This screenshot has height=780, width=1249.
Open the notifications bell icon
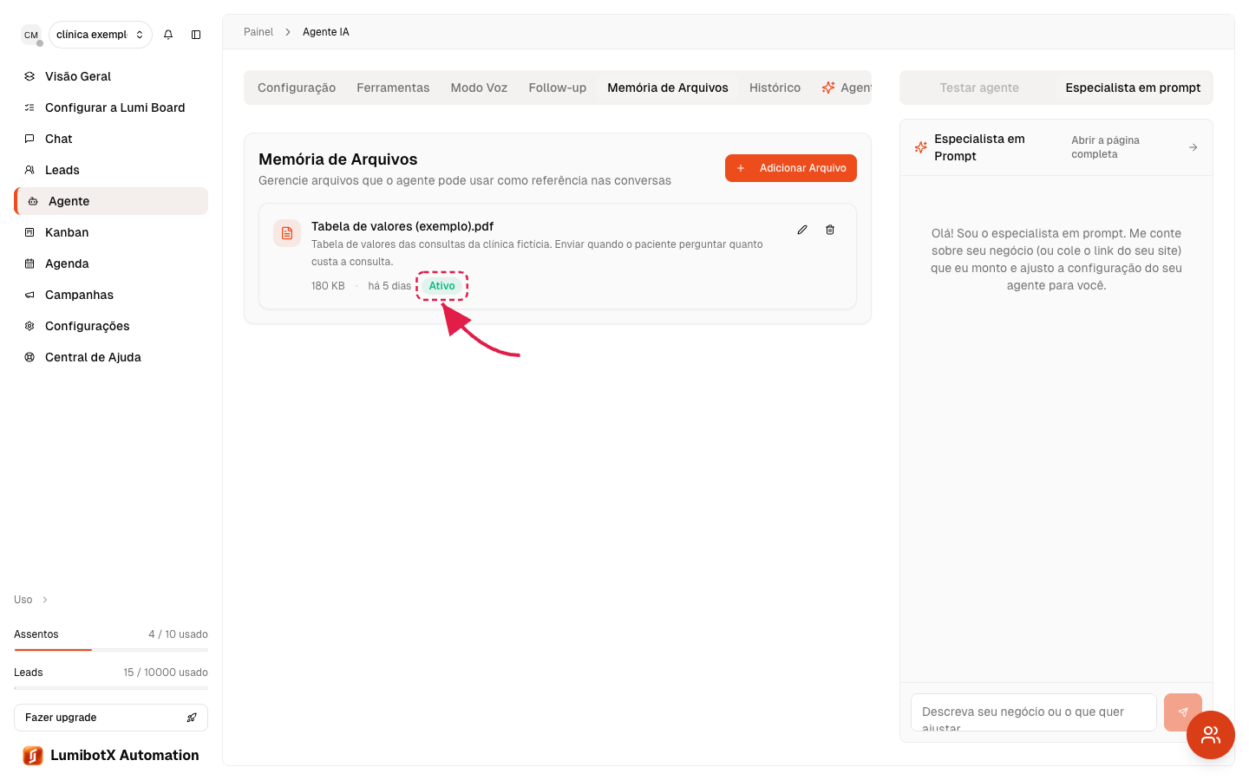point(168,35)
